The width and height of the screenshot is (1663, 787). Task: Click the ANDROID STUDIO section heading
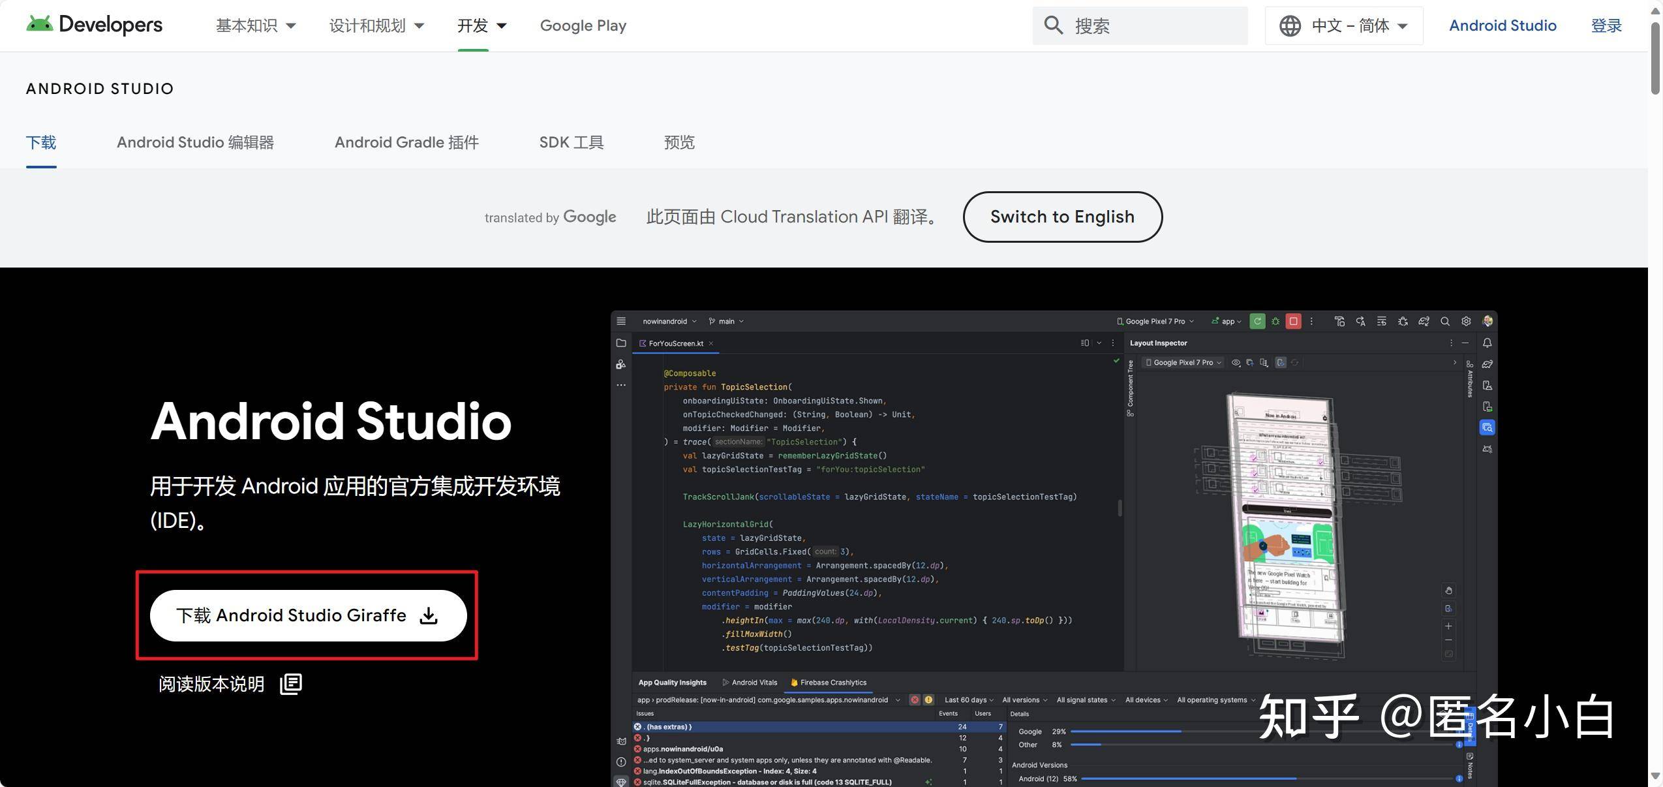coord(100,89)
